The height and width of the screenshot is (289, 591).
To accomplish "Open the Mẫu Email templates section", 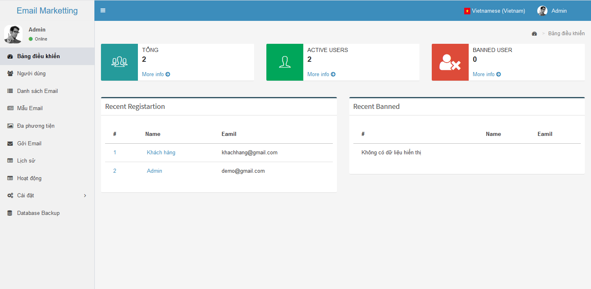I will (29, 108).
